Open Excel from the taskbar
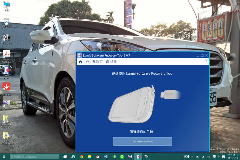 click(x=114, y=157)
